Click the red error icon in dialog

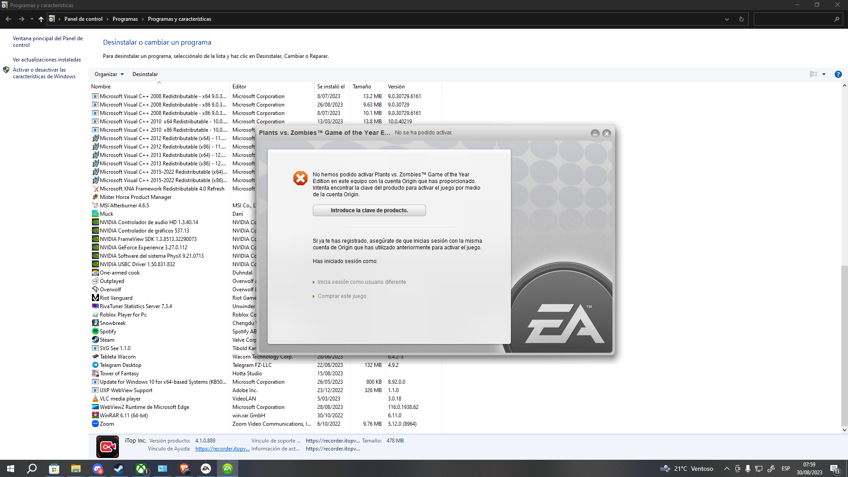pos(300,178)
